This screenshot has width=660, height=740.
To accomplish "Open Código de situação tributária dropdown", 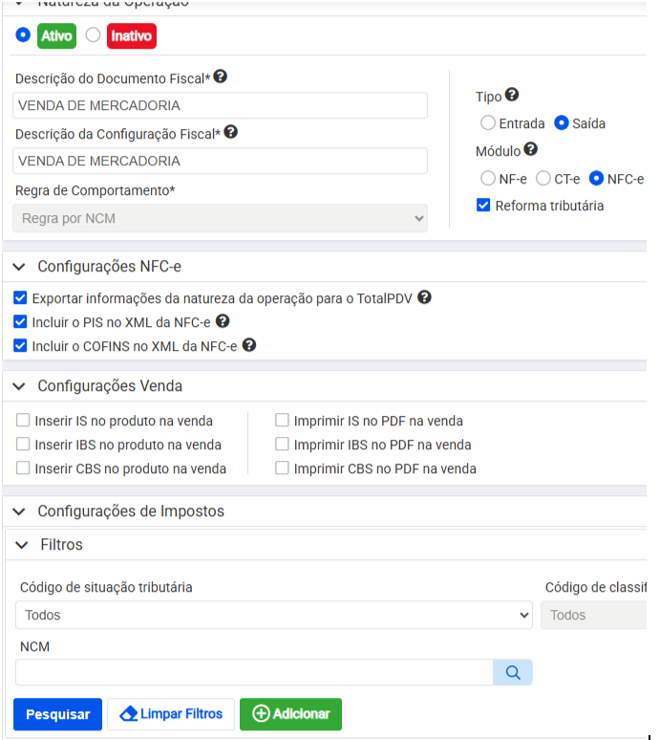I will point(273,615).
